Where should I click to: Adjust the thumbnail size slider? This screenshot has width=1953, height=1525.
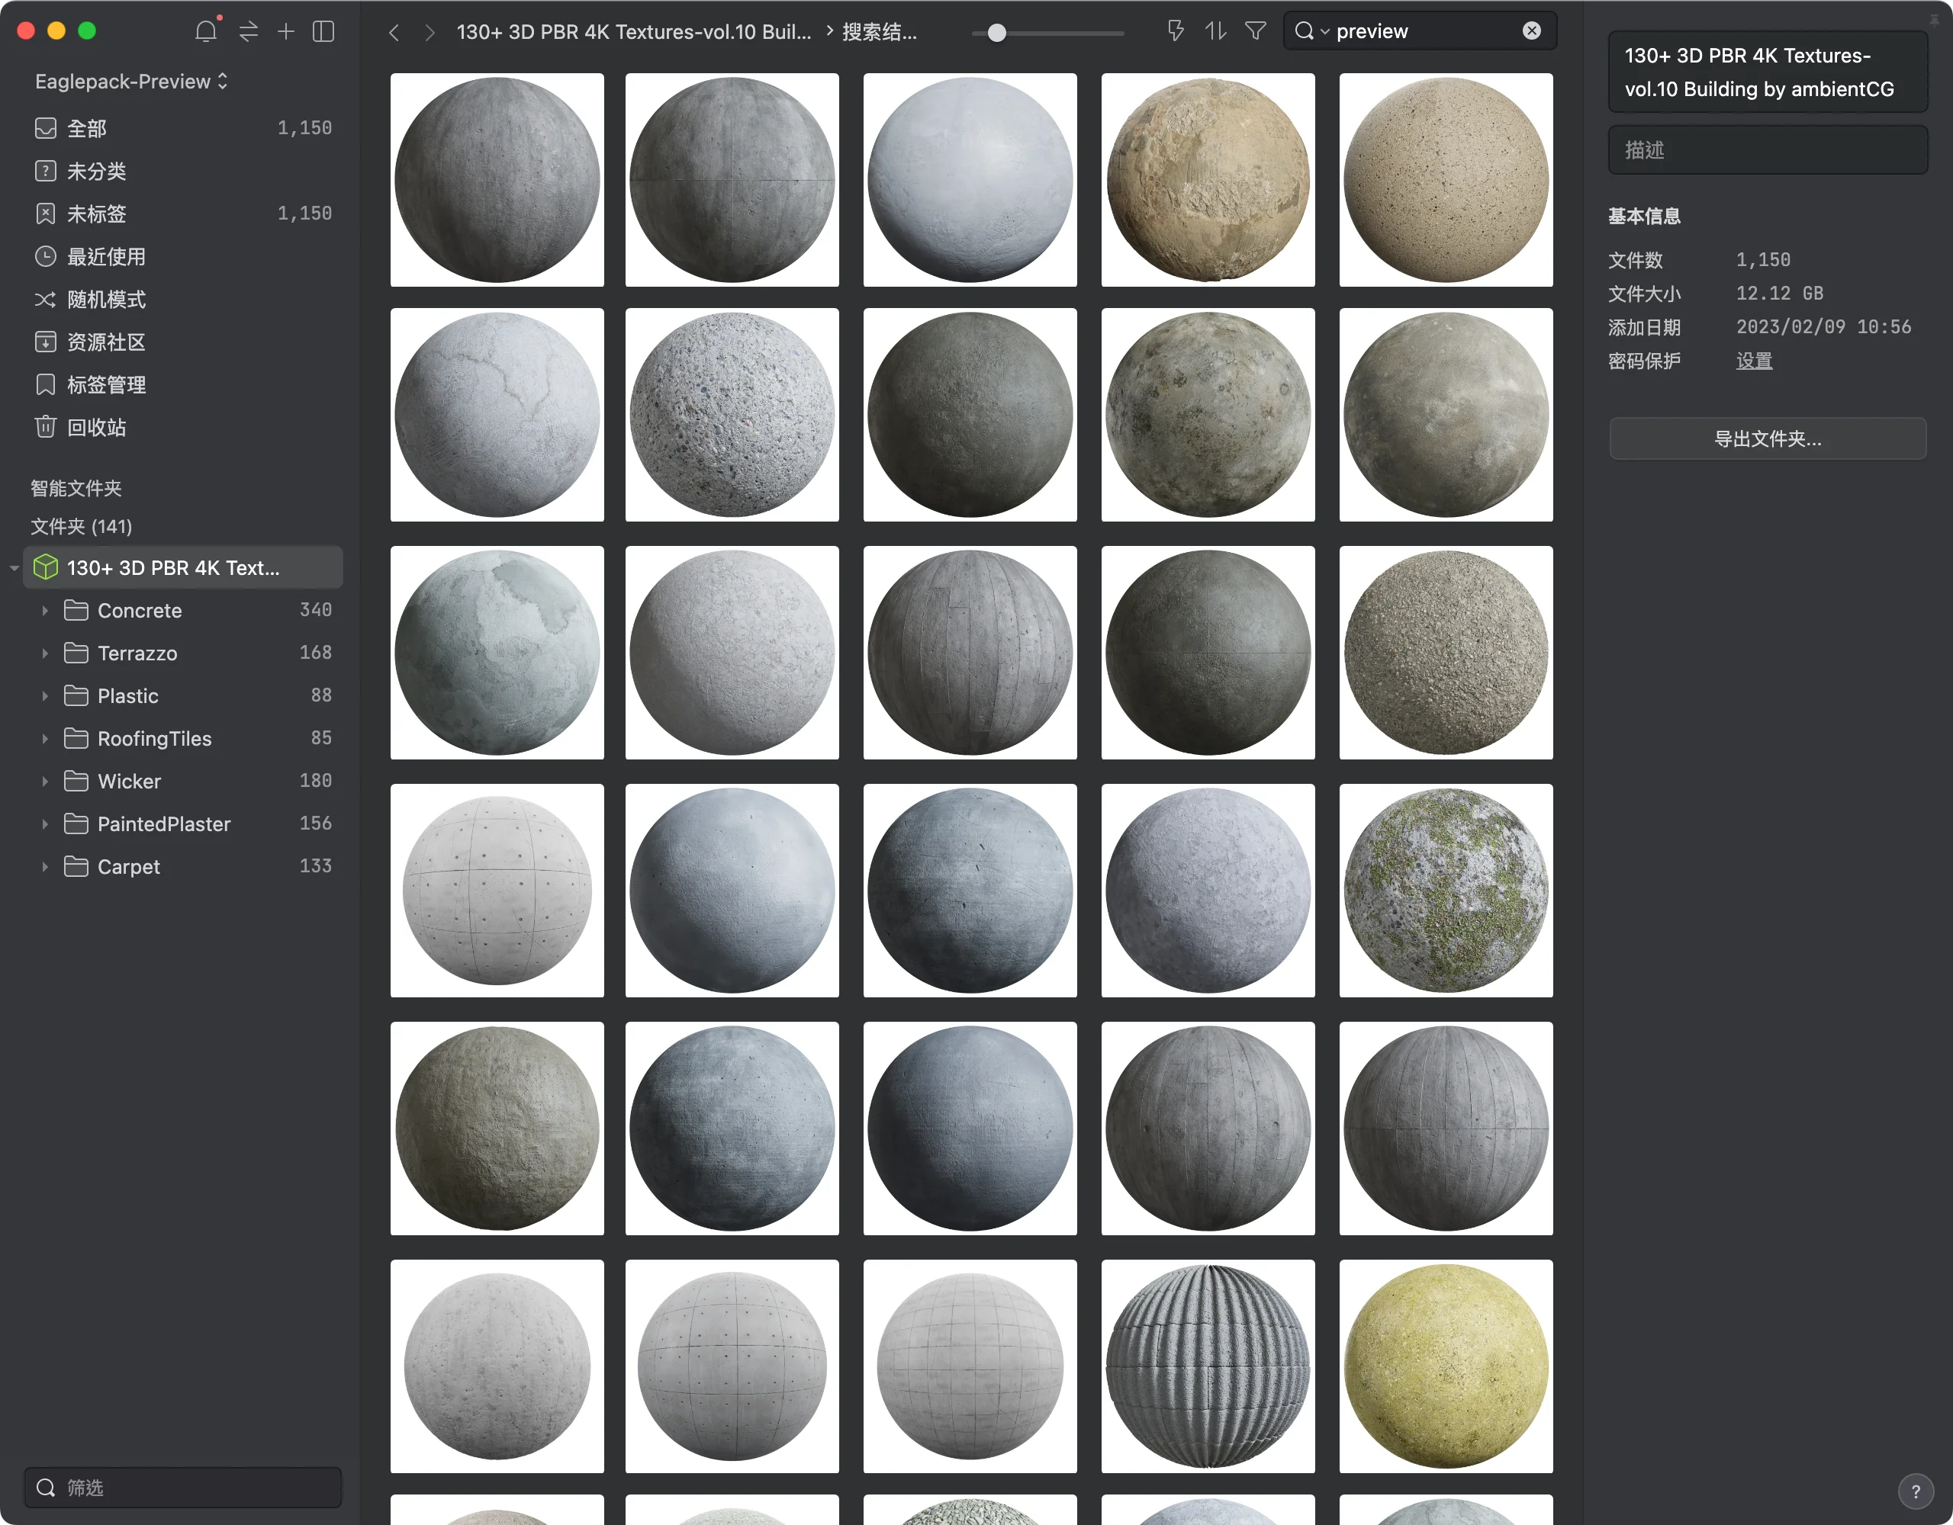click(996, 33)
